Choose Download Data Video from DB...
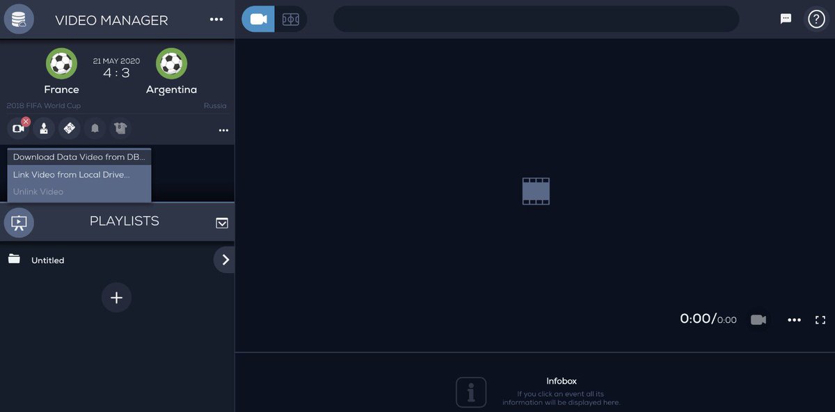 [x=79, y=157]
